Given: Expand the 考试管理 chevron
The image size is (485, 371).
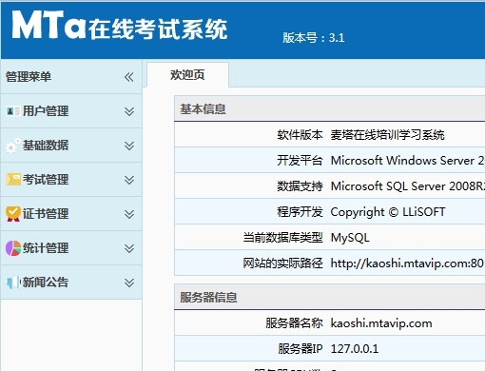Looking at the screenshot, I should 129,180.
